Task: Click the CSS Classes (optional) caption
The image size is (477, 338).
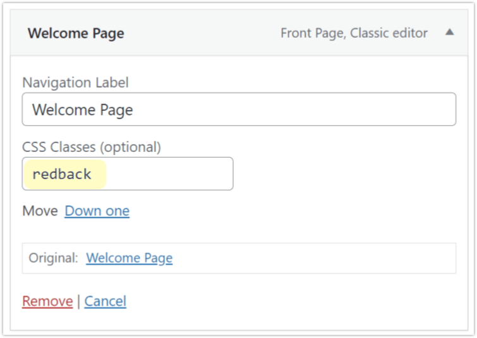Action: point(91,148)
